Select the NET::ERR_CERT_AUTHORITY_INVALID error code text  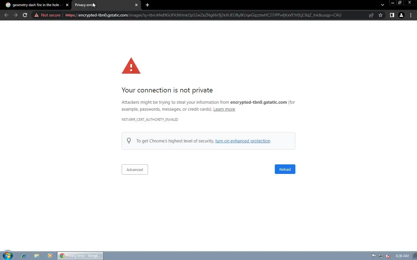tap(150, 119)
